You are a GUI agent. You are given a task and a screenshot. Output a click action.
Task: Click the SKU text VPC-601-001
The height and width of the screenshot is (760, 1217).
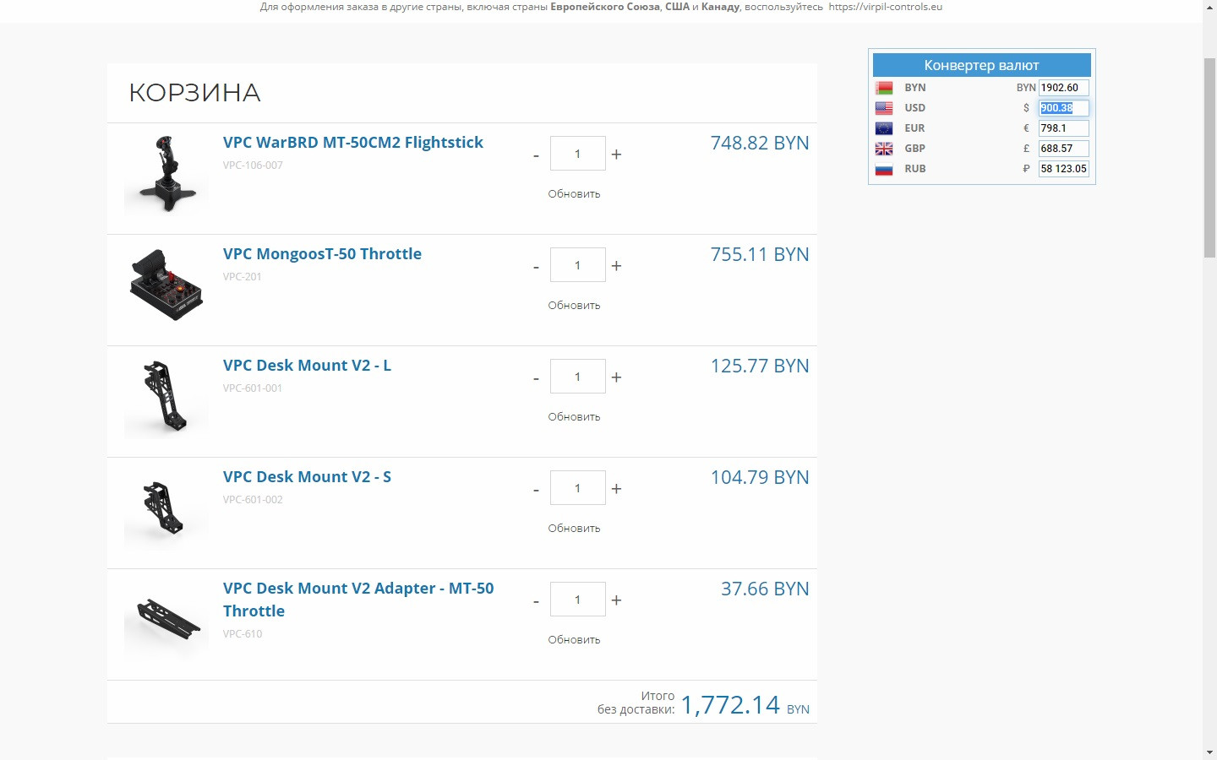253,388
